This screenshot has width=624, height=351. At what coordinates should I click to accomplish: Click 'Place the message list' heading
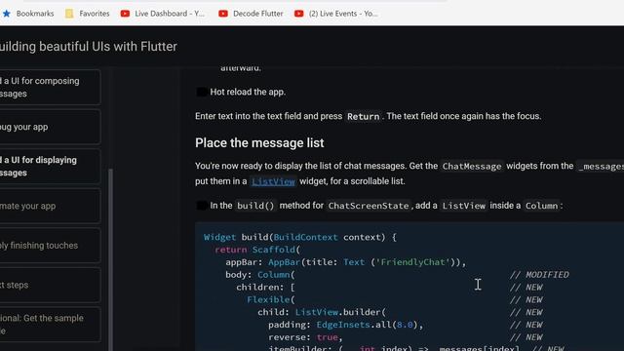(x=259, y=143)
